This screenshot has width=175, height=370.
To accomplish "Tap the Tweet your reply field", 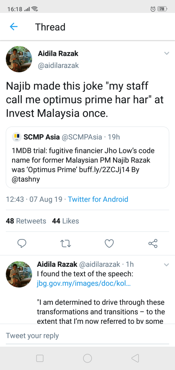I will pyautogui.click(x=87, y=336).
